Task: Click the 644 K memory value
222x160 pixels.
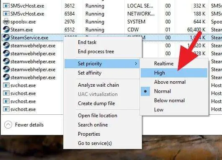Action: tap(199, 22)
